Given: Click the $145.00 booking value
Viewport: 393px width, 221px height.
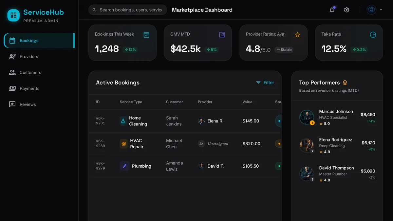Looking at the screenshot, I should pyautogui.click(x=251, y=121).
